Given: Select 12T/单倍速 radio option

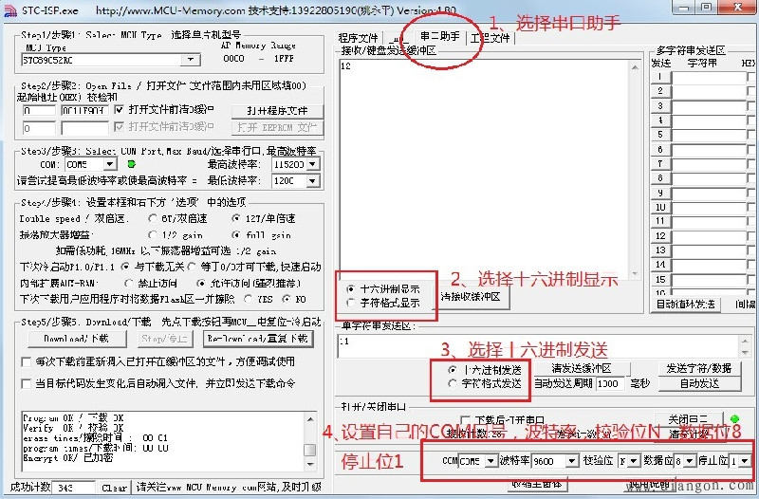Looking at the screenshot, I should click(236, 219).
